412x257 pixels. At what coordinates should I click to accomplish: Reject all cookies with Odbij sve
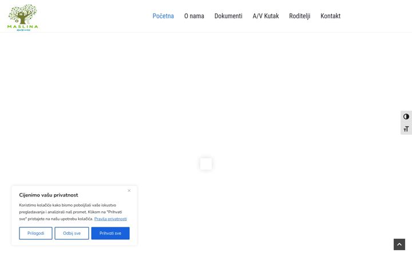tap(72, 233)
